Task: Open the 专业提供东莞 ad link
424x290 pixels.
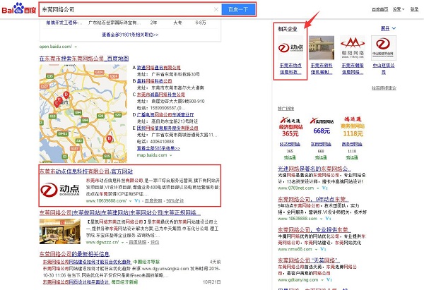Action: (x=314, y=230)
